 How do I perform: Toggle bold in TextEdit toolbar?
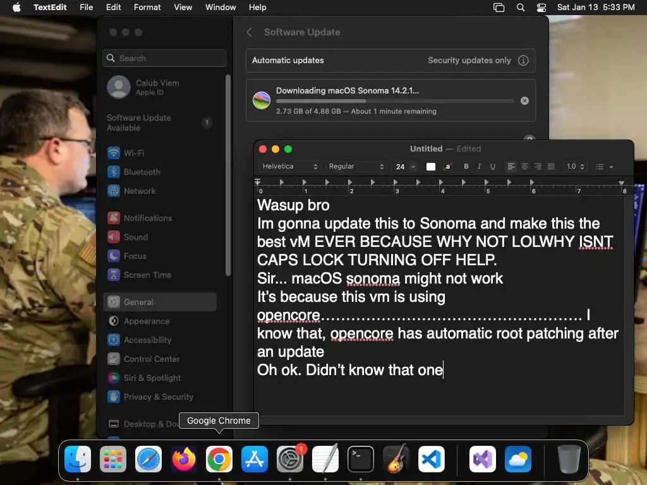tap(466, 166)
